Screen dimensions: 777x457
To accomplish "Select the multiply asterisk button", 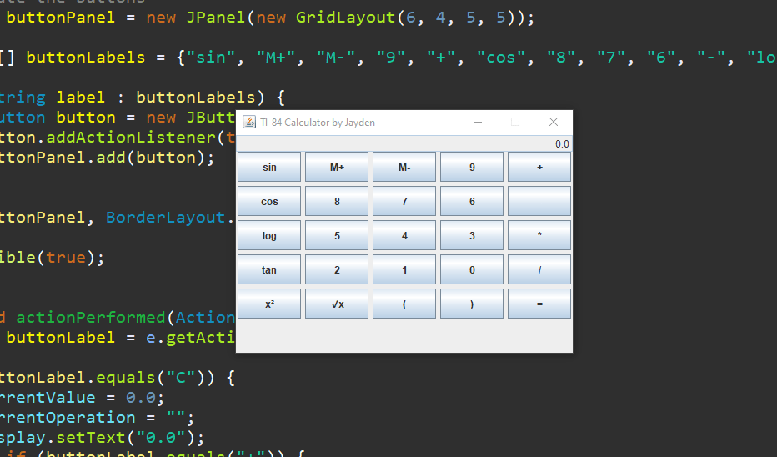I will [539, 235].
